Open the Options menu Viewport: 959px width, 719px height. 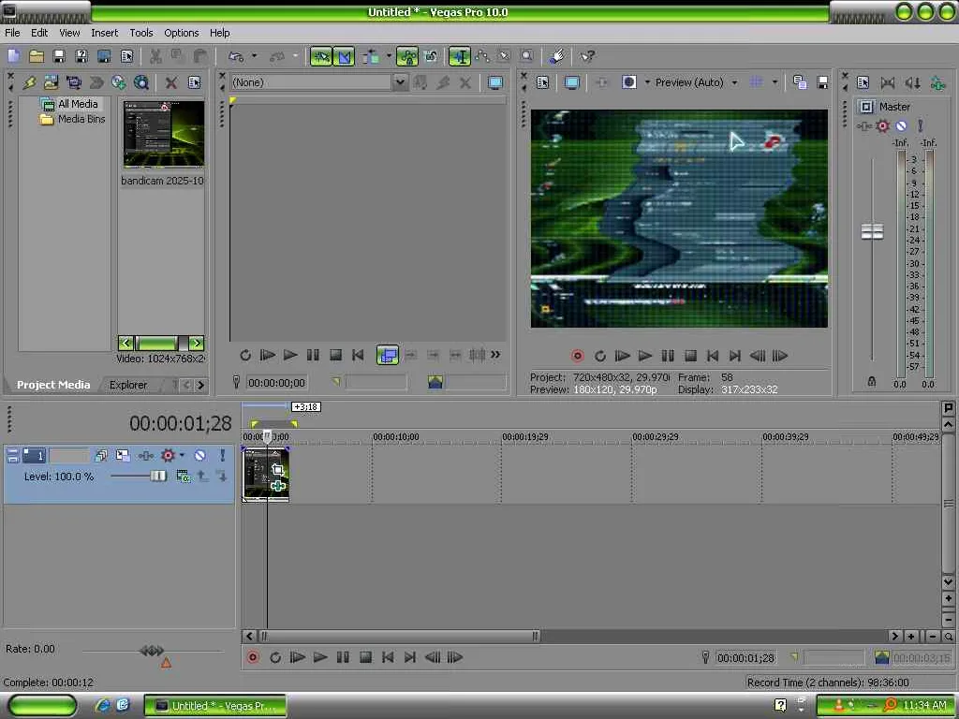click(x=181, y=33)
